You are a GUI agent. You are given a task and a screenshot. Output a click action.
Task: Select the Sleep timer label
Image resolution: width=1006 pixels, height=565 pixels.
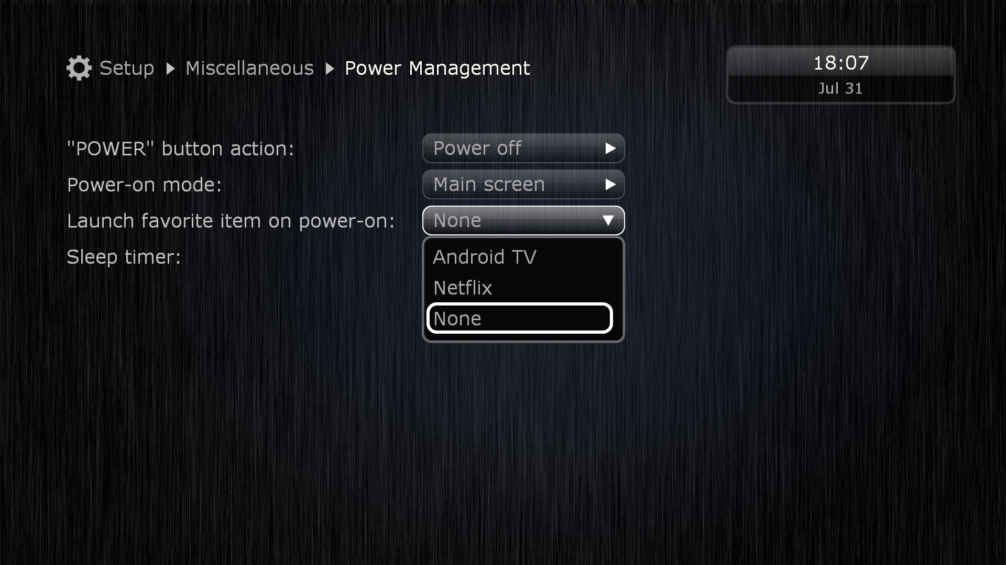[124, 257]
